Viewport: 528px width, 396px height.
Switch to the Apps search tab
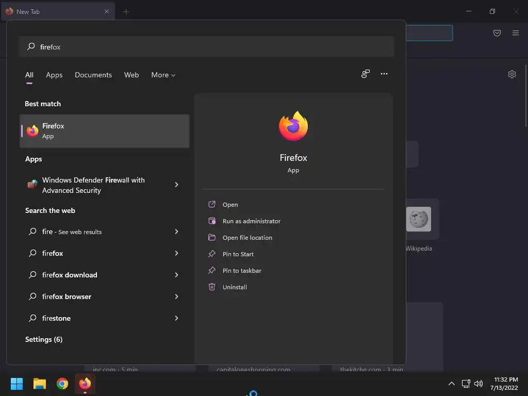coord(54,75)
